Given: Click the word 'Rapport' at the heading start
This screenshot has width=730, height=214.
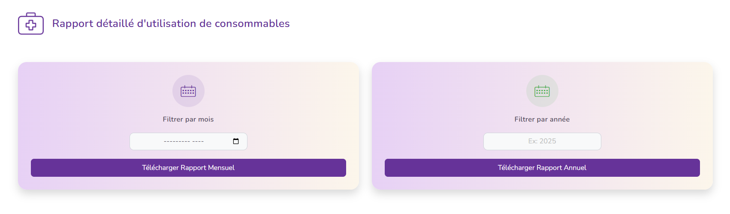Looking at the screenshot, I should pos(72,24).
